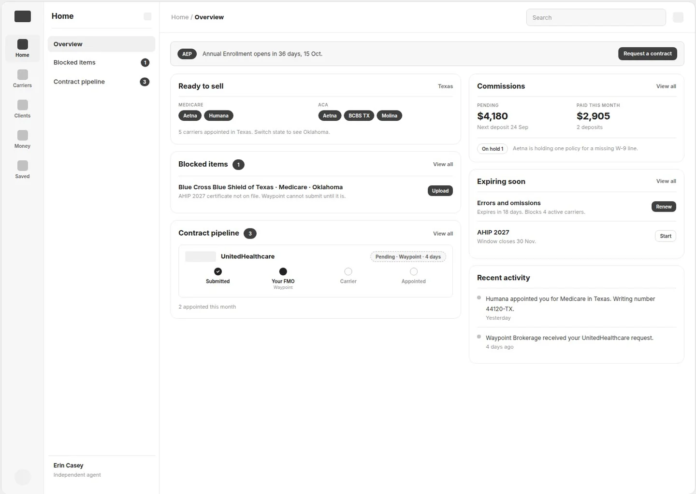This screenshot has width=696, height=494.
Task: View all Expiring soon items
Action: pyautogui.click(x=666, y=181)
